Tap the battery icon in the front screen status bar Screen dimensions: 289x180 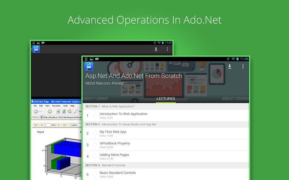coord(238,59)
